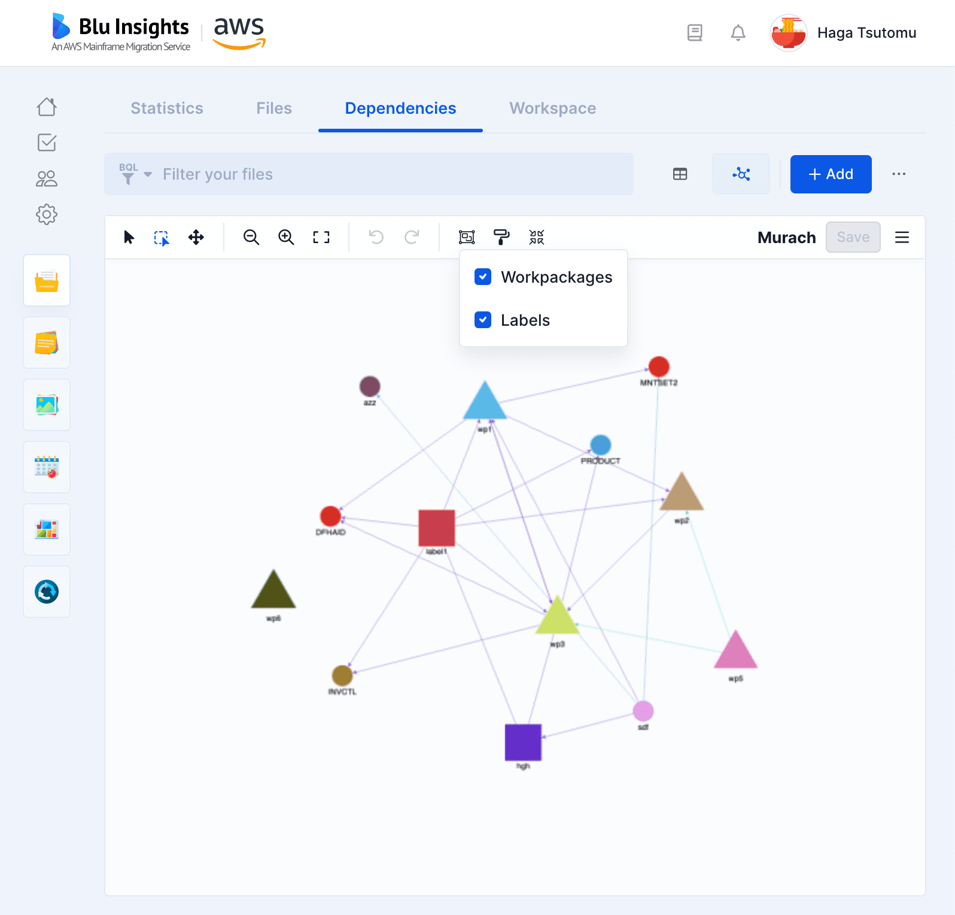The height and width of the screenshot is (915, 955).
Task: Focus the Filter your files field
Action: coord(369,174)
